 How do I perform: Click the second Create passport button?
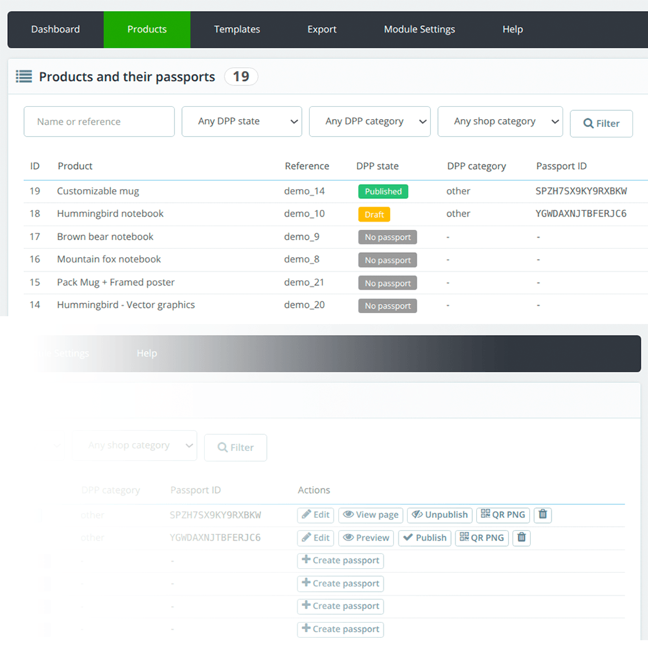click(x=341, y=584)
